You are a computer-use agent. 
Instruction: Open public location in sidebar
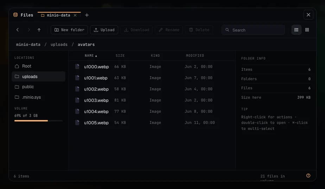tap(39, 87)
